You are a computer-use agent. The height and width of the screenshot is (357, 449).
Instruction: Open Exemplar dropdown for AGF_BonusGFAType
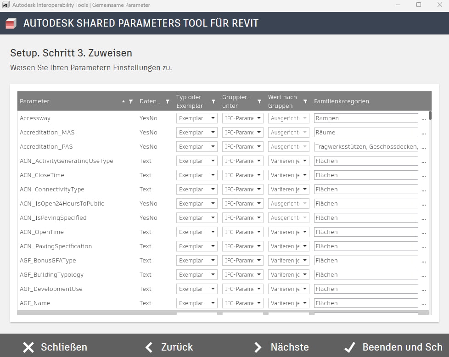[196, 261]
